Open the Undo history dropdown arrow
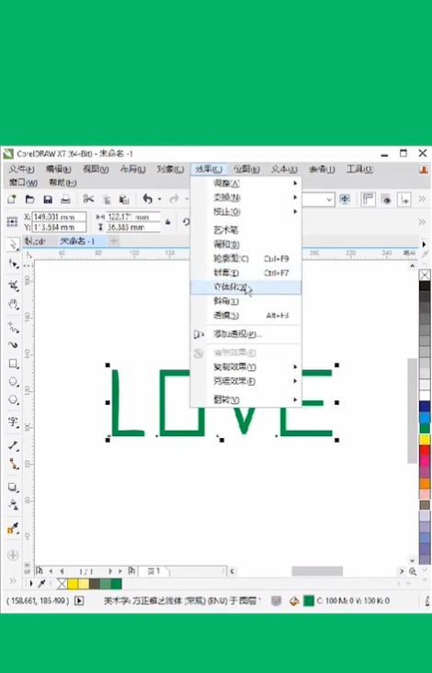This screenshot has height=673, width=432. click(160, 199)
